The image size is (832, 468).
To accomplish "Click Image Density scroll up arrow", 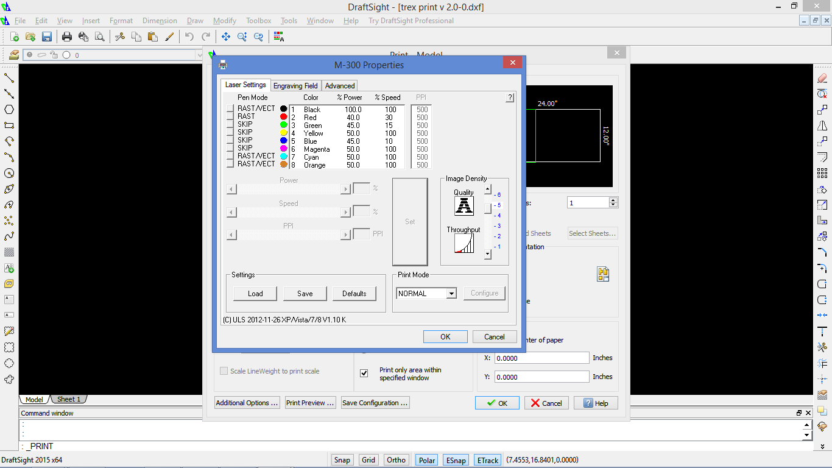I will 488,190.
